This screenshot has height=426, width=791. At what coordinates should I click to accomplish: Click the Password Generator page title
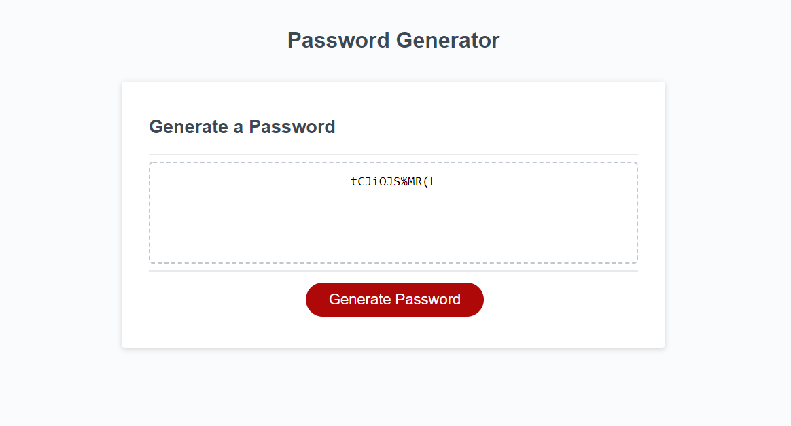(395, 40)
